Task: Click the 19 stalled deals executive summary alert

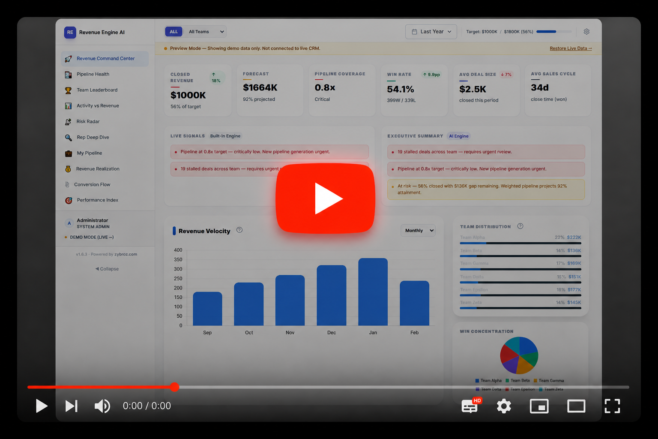Action: coord(486,152)
